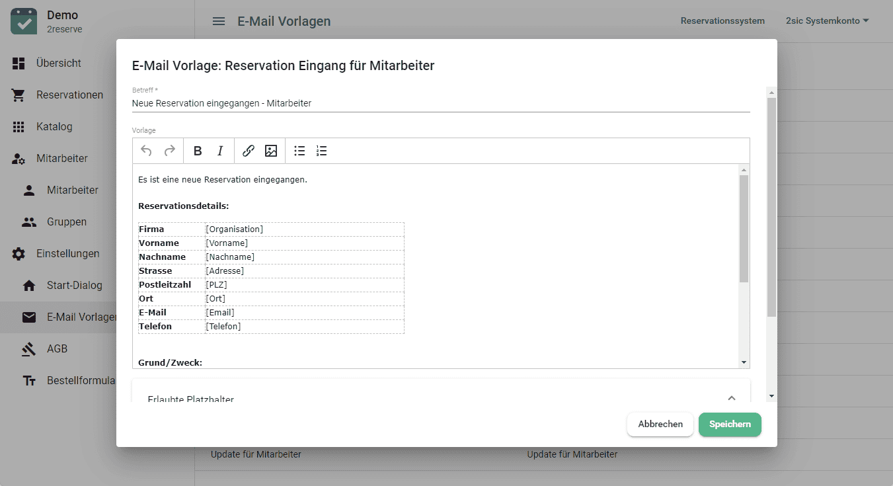Toggle italic formatting in the editor
This screenshot has height=486, width=893.
point(221,151)
